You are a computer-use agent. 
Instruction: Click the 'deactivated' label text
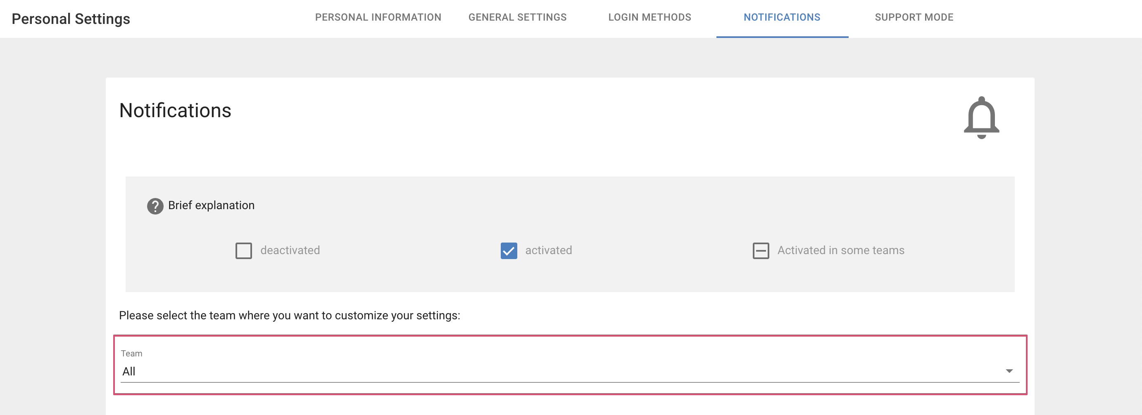click(x=290, y=250)
